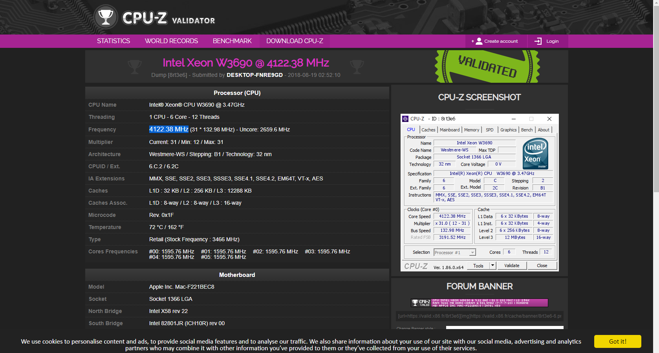Image resolution: width=659 pixels, height=353 pixels.
Task: Click the submitter name DESKTOP-FNRE9GD
Action: tap(254, 75)
